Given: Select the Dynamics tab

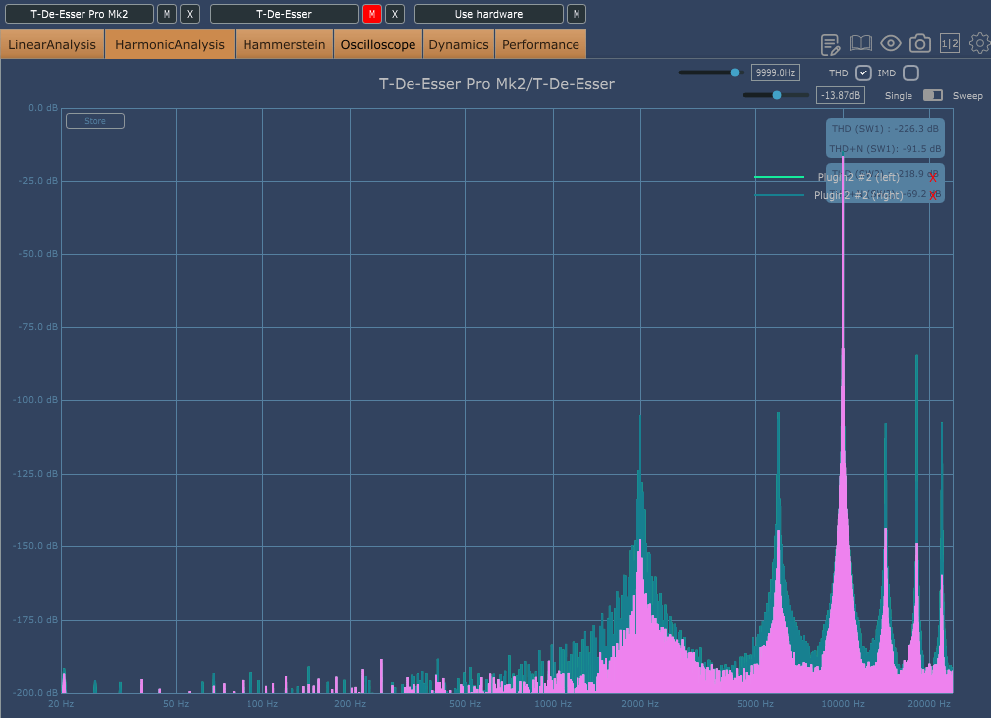Looking at the screenshot, I should coord(458,45).
